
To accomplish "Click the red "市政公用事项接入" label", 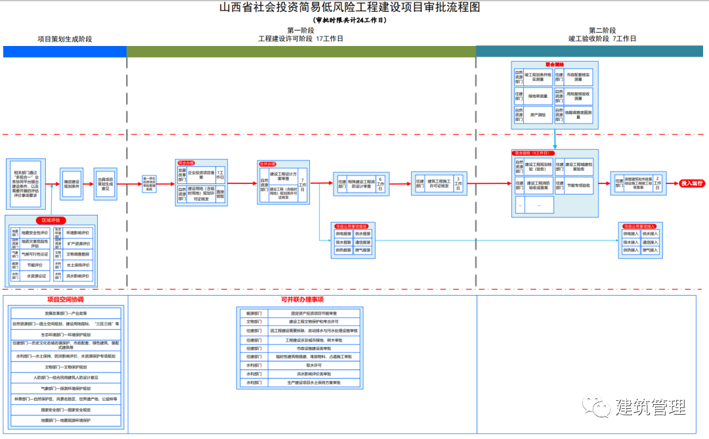I will [x=639, y=226].
